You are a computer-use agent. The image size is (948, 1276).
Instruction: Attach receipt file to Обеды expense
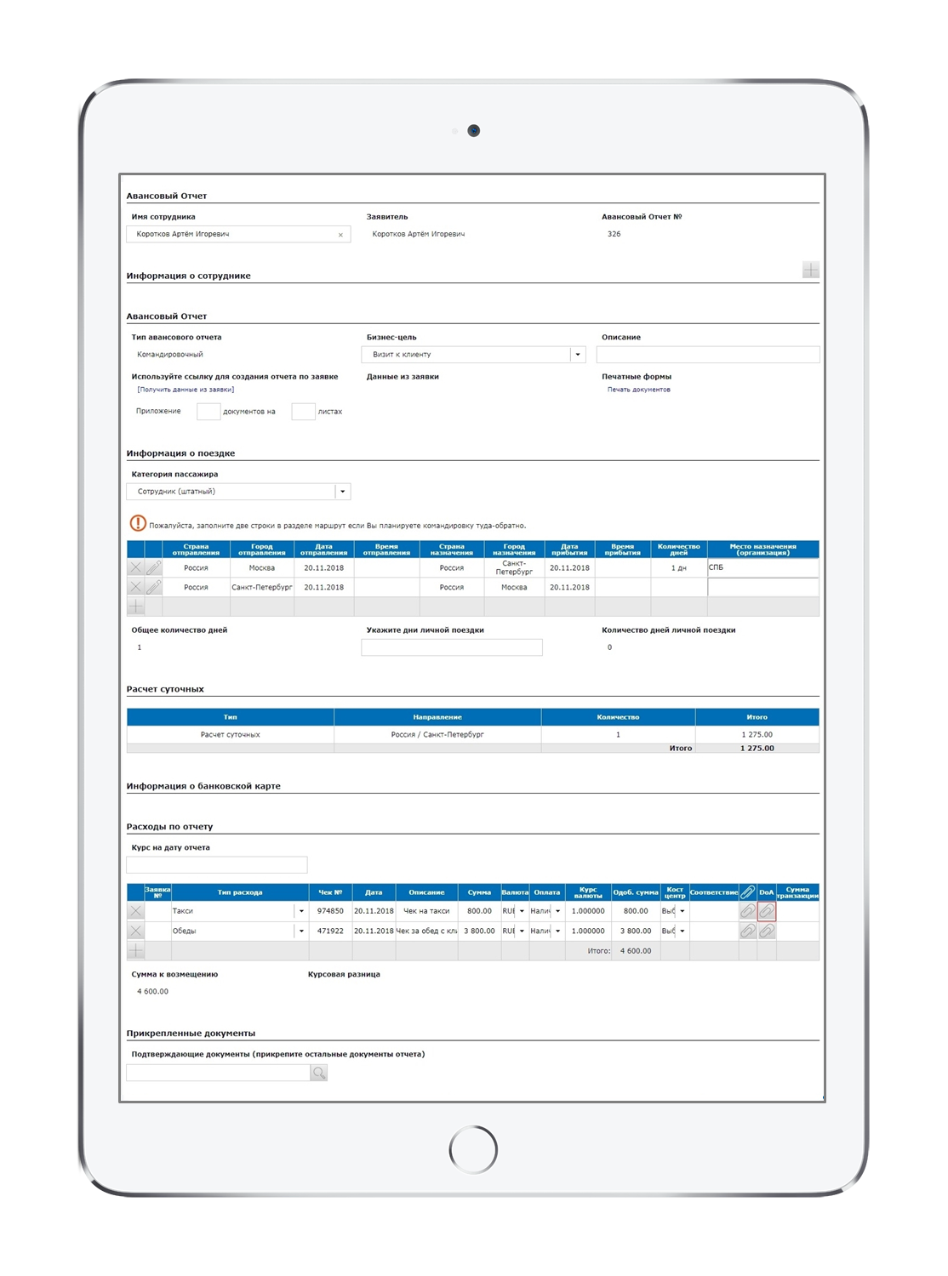point(747,931)
